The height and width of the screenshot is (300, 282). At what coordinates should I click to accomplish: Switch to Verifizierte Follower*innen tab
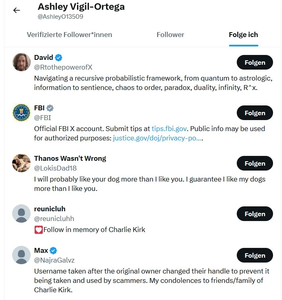[69, 35]
